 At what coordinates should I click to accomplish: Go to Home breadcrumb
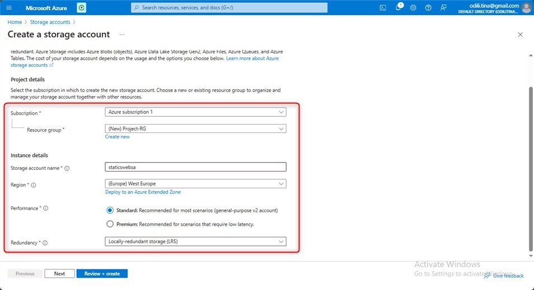point(15,22)
